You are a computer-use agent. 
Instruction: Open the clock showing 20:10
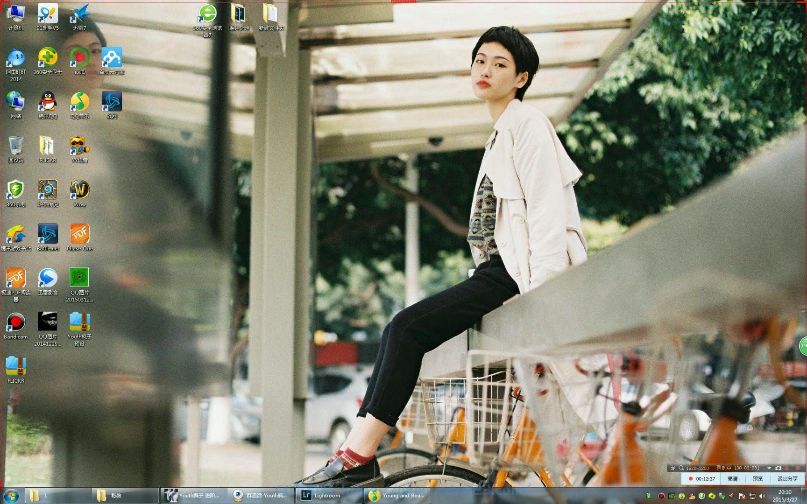pos(785,496)
